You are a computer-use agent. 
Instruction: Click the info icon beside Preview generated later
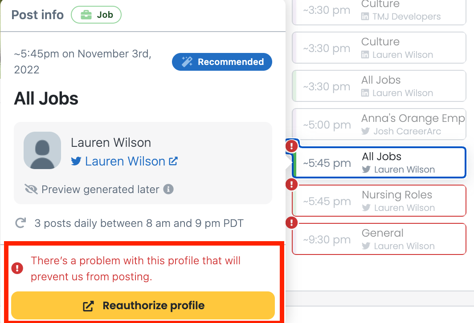click(x=168, y=190)
